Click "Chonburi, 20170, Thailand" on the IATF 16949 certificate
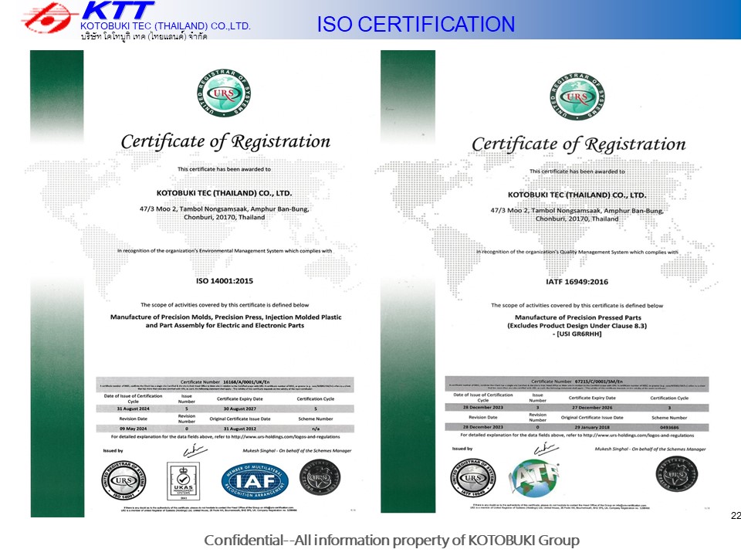Screen dimensions: 741x556 coord(577,219)
